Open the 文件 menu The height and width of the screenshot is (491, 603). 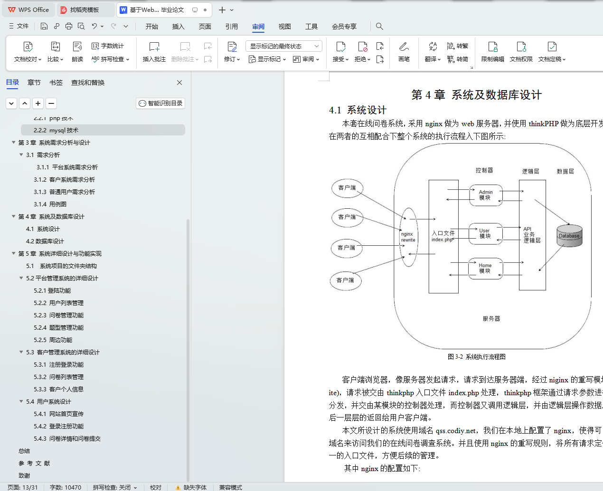coord(19,26)
